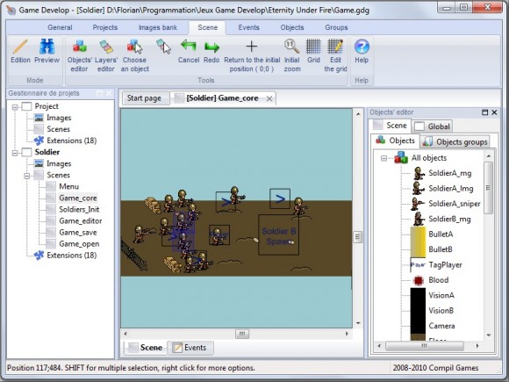Switch to Preview mode
This screenshot has width=509, height=382.
point(47,51)
